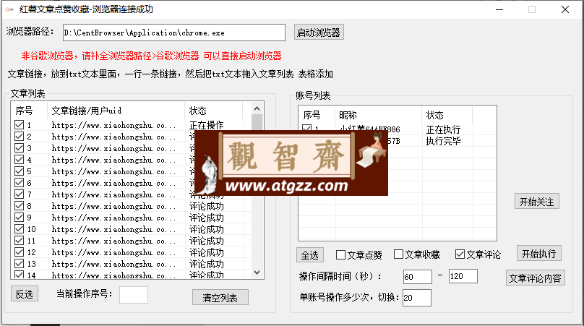Click the 反选 button

(x=25, y=294)
